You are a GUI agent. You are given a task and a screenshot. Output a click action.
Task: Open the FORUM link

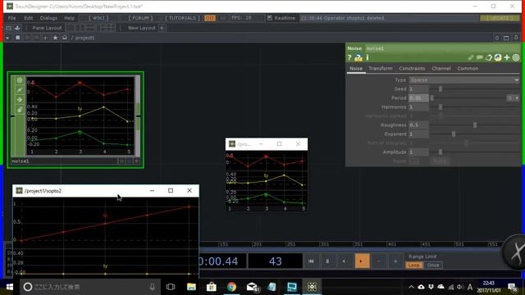pos(140,18)
